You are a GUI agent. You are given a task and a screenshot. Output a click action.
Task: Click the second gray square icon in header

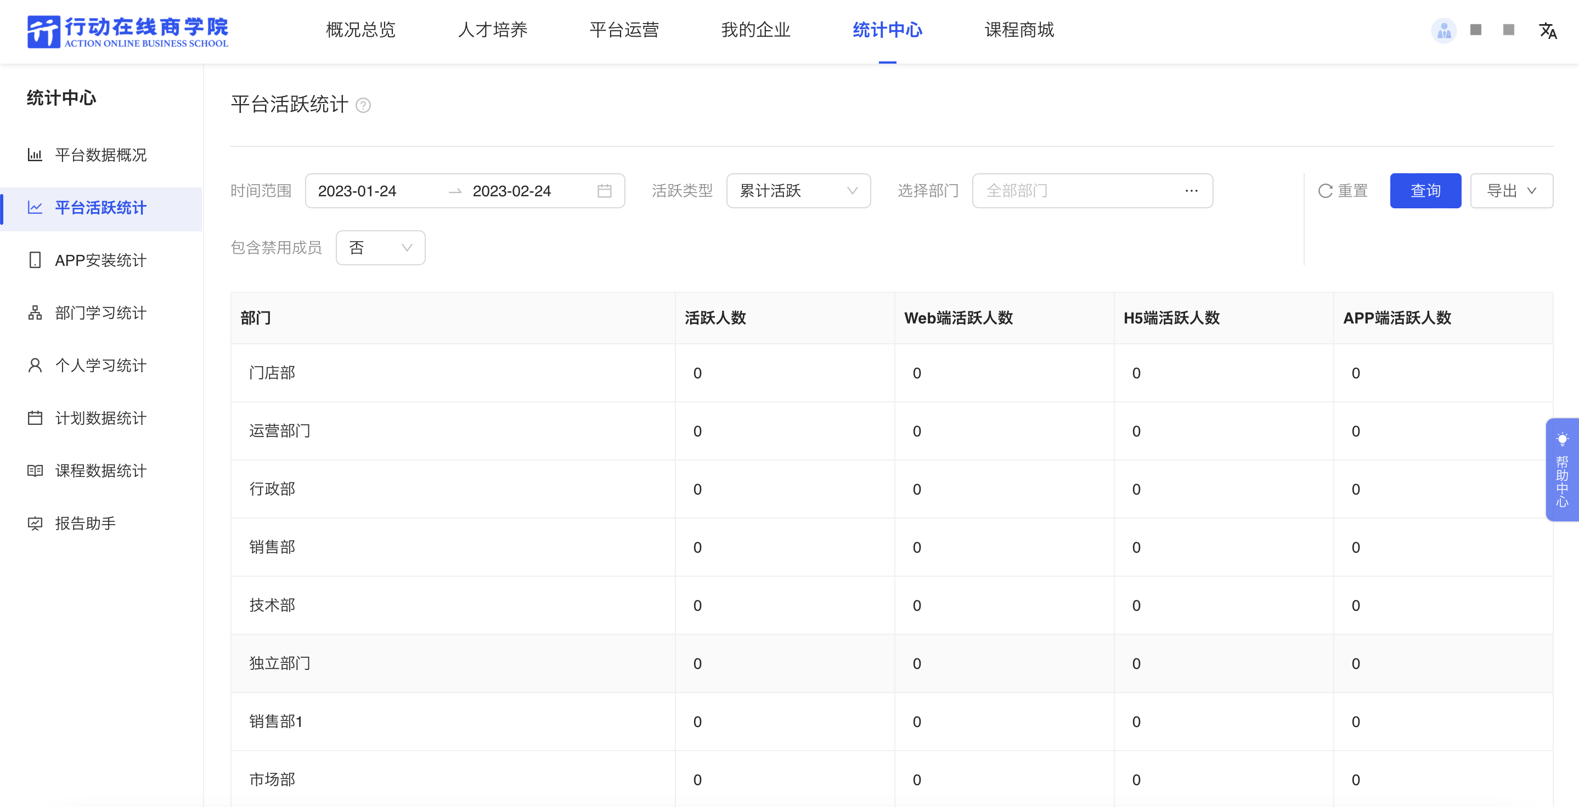tap(1509, 30)
